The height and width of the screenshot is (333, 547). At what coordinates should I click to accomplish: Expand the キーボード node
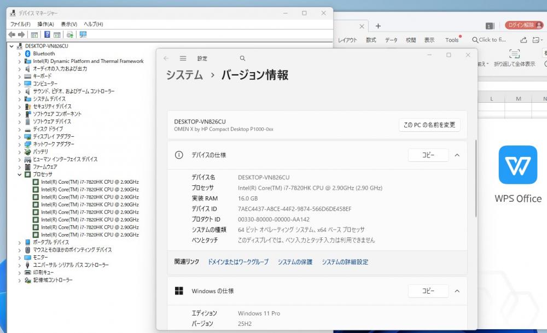tap(20, 77)
